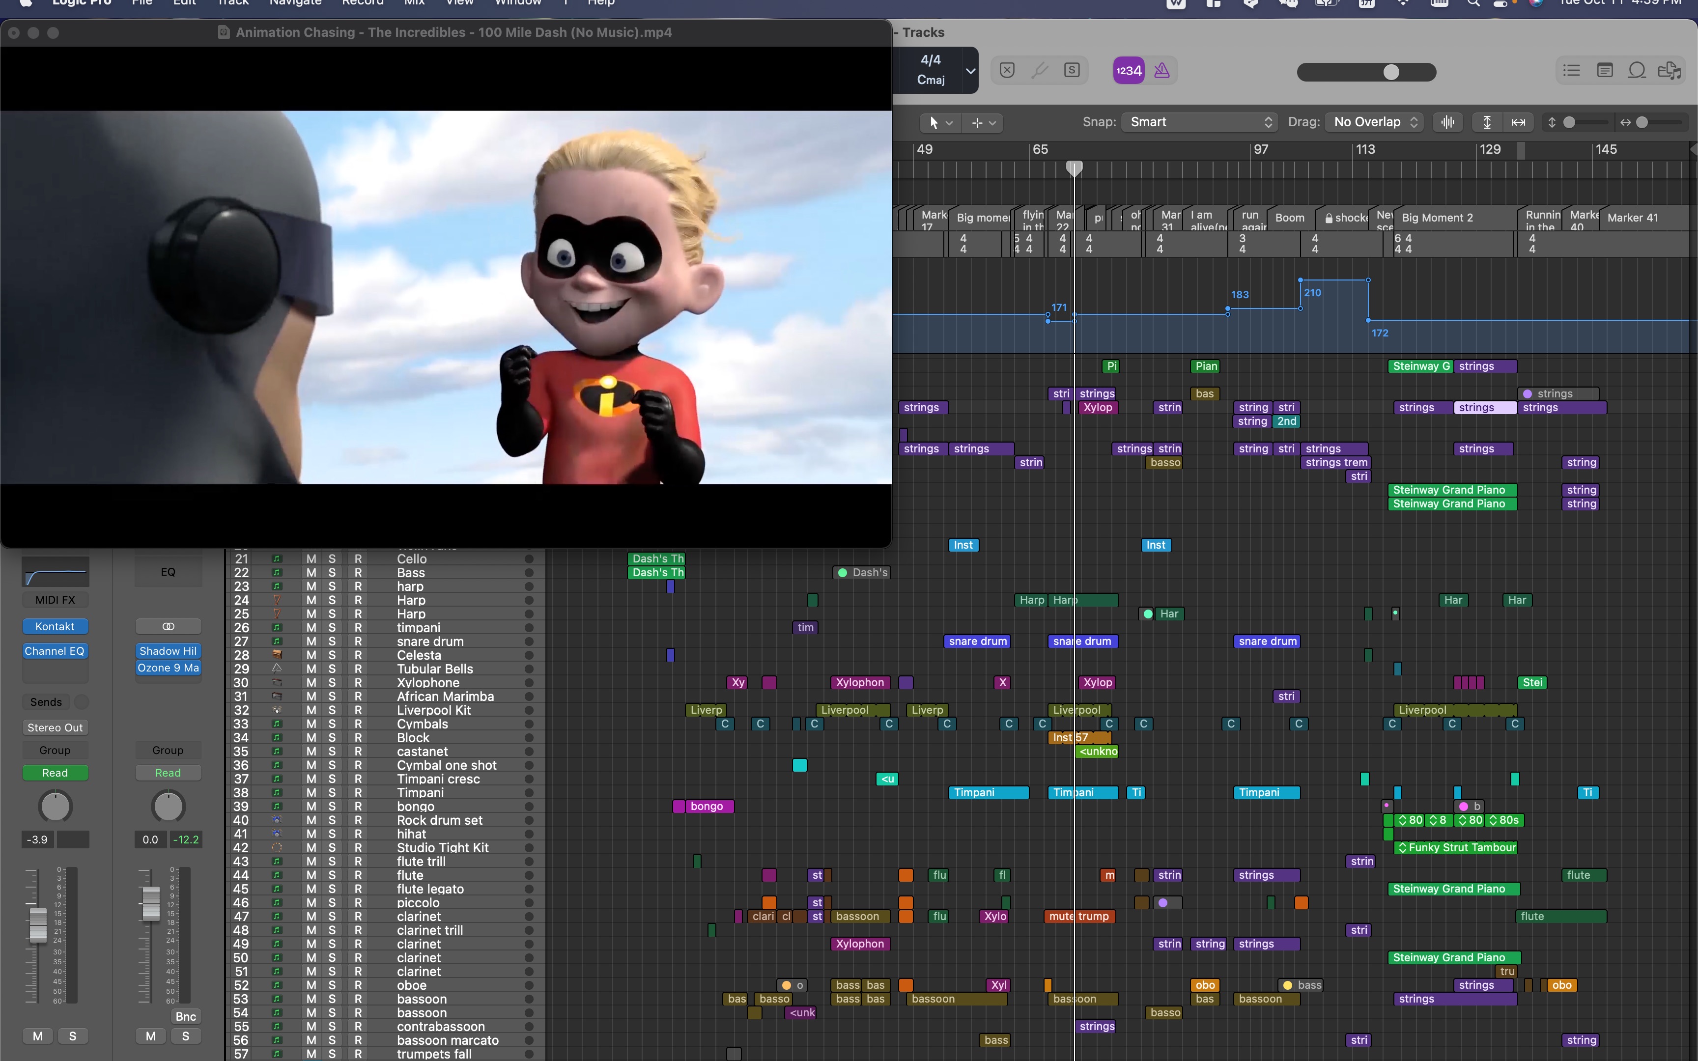Mute left channel strip with M
The height and width of the screenshot is (1061, 1698).
(x=38, y=1036)
